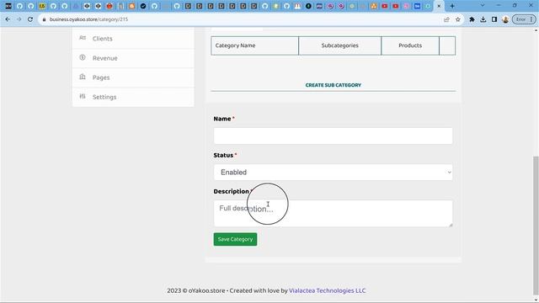Click the Products column header
539x303 pixels.
tap(410, 45)
